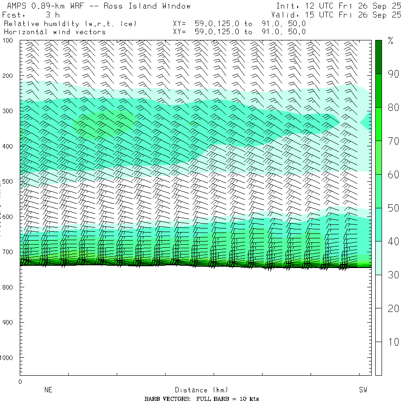Click the 900 pressure axis label
The height and width of the screenshot is (404, 404).
pyautogui.click(x=8, y=322)
